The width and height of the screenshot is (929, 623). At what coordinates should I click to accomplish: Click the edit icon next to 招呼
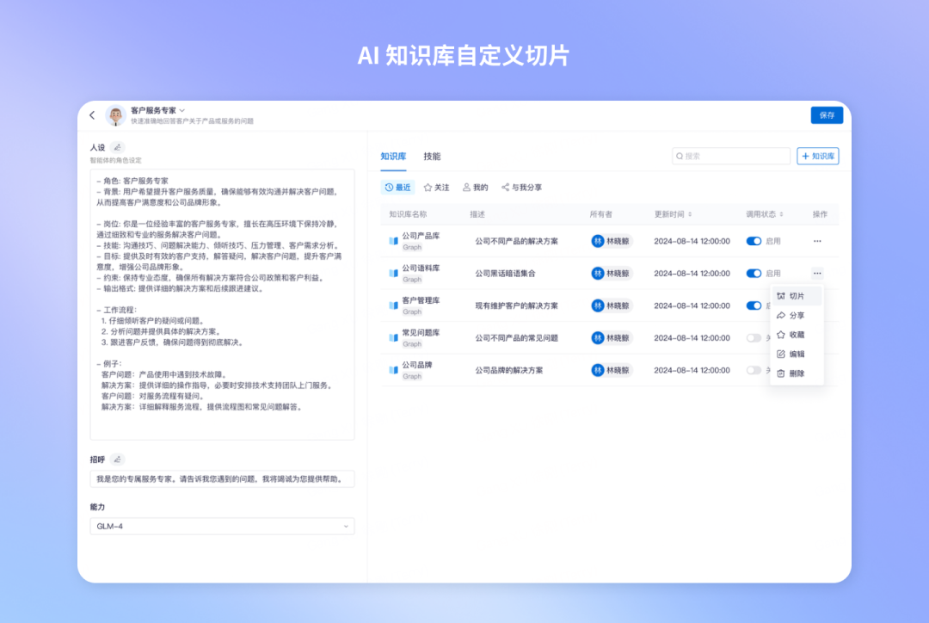117,460
